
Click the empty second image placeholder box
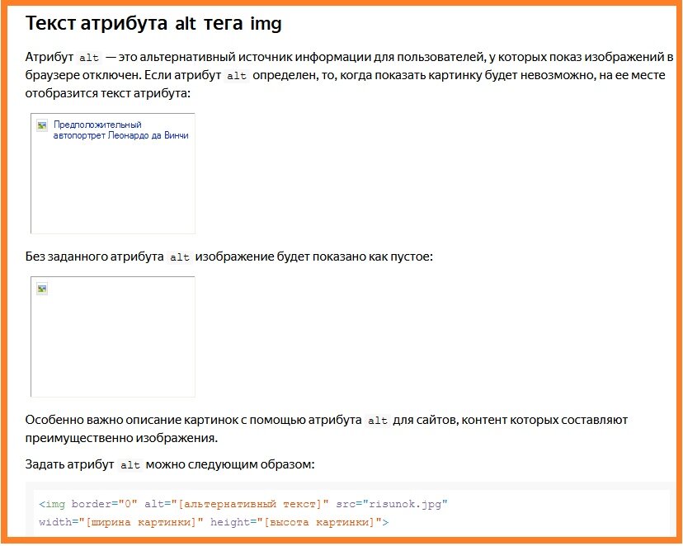113,337
